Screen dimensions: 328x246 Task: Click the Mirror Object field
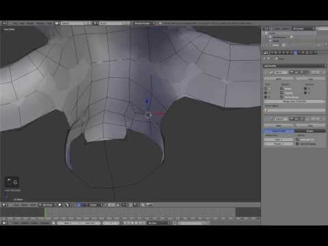(x=295, y=111)
